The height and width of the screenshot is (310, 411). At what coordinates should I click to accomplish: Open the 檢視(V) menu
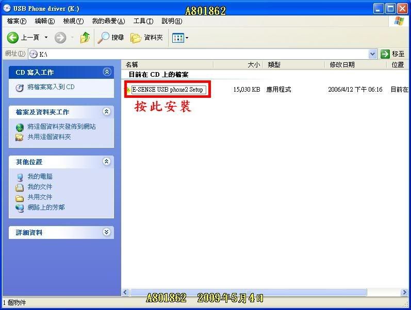pyautogui.click(x=73, y=21)
